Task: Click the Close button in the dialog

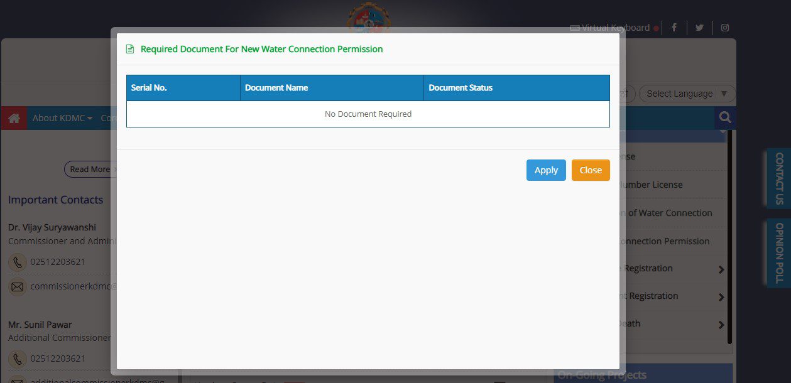Action: (590, 170)
